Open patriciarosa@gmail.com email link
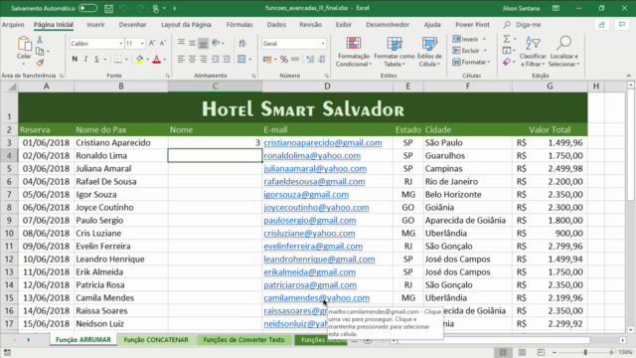This screenshot has height=358, width=636. (x=310, y=285)
